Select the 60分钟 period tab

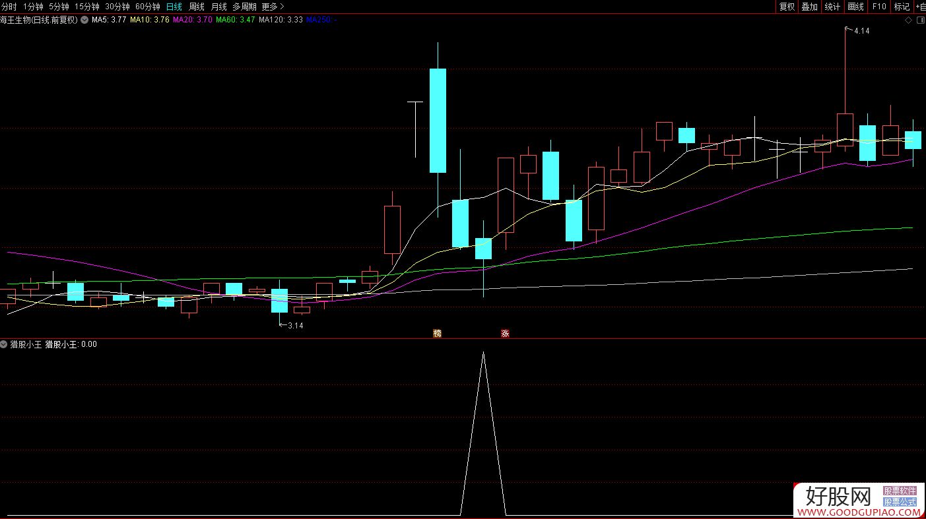point(147,7)
